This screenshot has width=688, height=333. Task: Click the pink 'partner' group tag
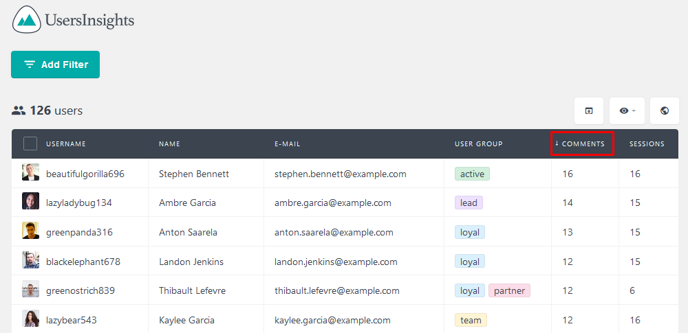[x=509, y=290]
